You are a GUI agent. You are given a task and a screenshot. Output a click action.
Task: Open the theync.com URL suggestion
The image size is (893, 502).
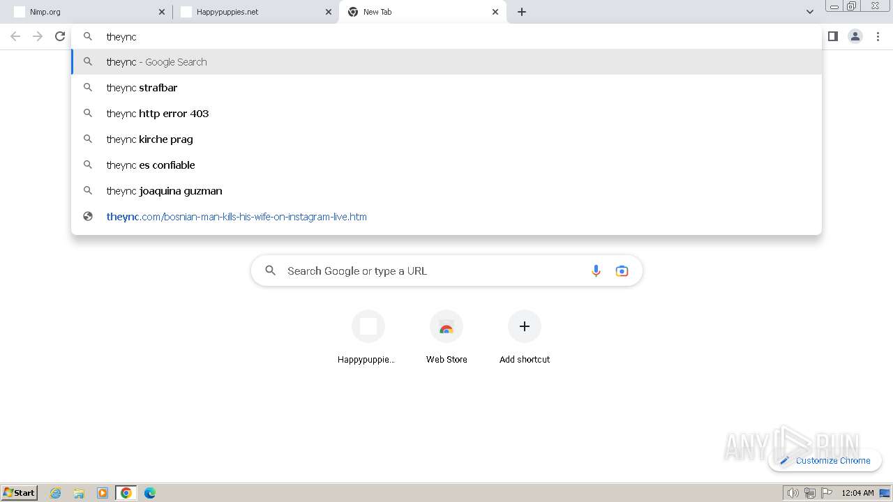pos(446,217)
